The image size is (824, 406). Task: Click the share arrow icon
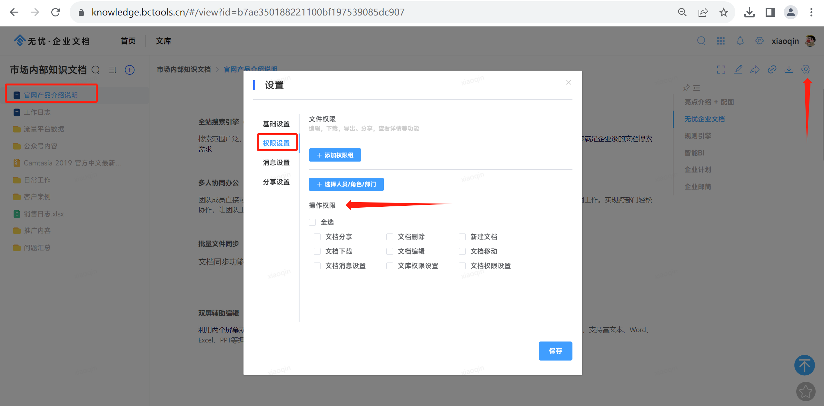coord(755,69)
